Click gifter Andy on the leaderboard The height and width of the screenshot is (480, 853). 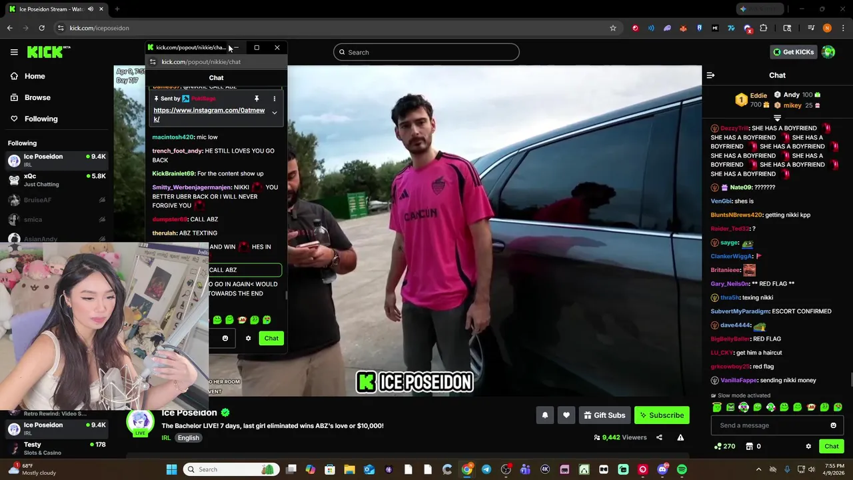click(x=792, y=95)
